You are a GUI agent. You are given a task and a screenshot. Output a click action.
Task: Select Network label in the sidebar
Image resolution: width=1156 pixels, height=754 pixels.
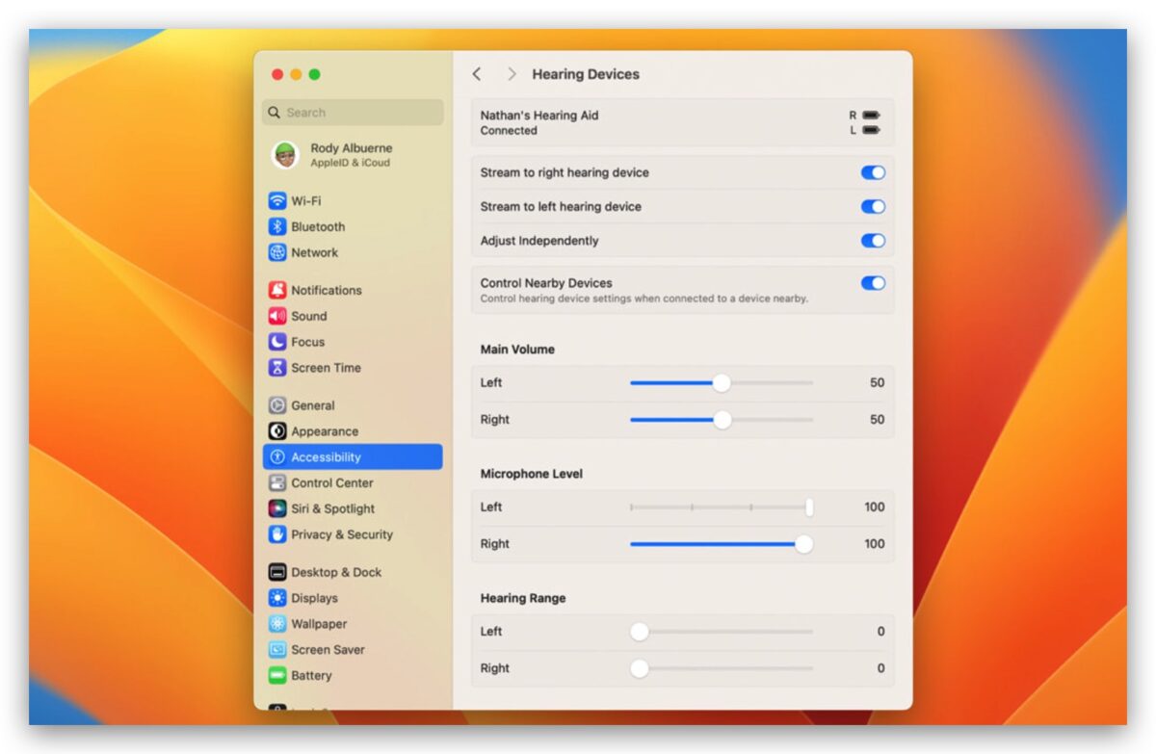click(315, 252)
